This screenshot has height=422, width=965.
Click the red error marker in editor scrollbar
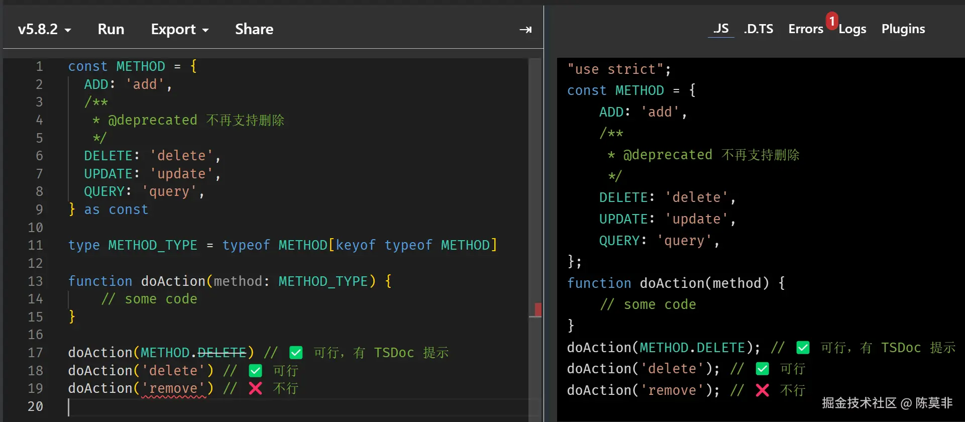point(538,309)
